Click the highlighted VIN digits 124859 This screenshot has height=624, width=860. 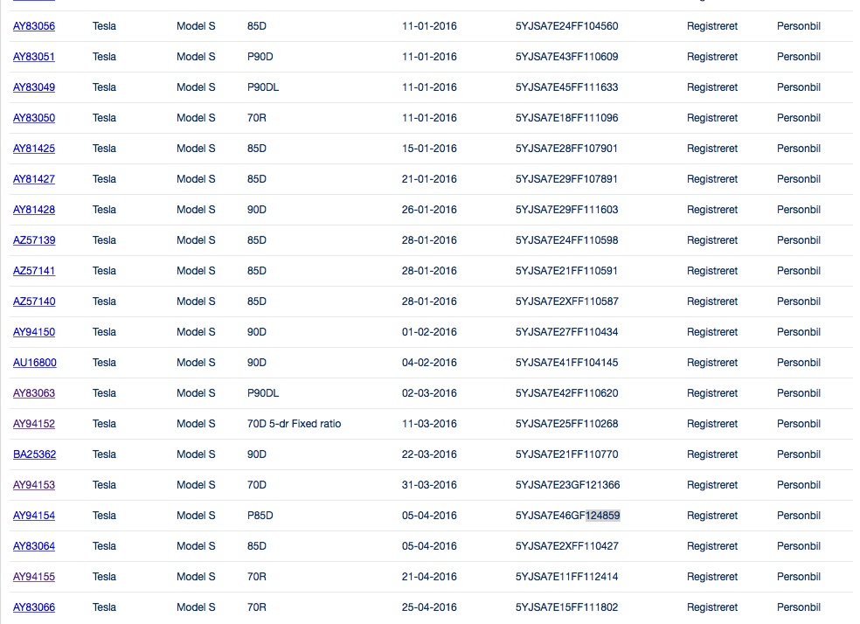pos(603,516)
